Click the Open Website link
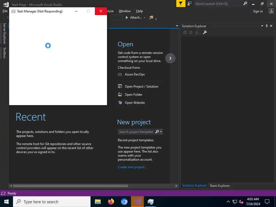 coord(135,103)
